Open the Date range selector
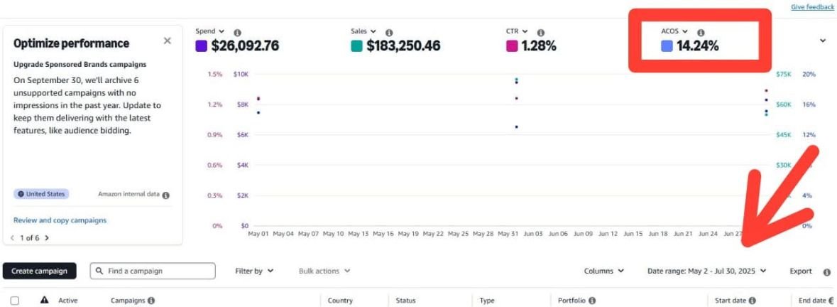Viewport: 837px width, 307px height. coord(707,271)
